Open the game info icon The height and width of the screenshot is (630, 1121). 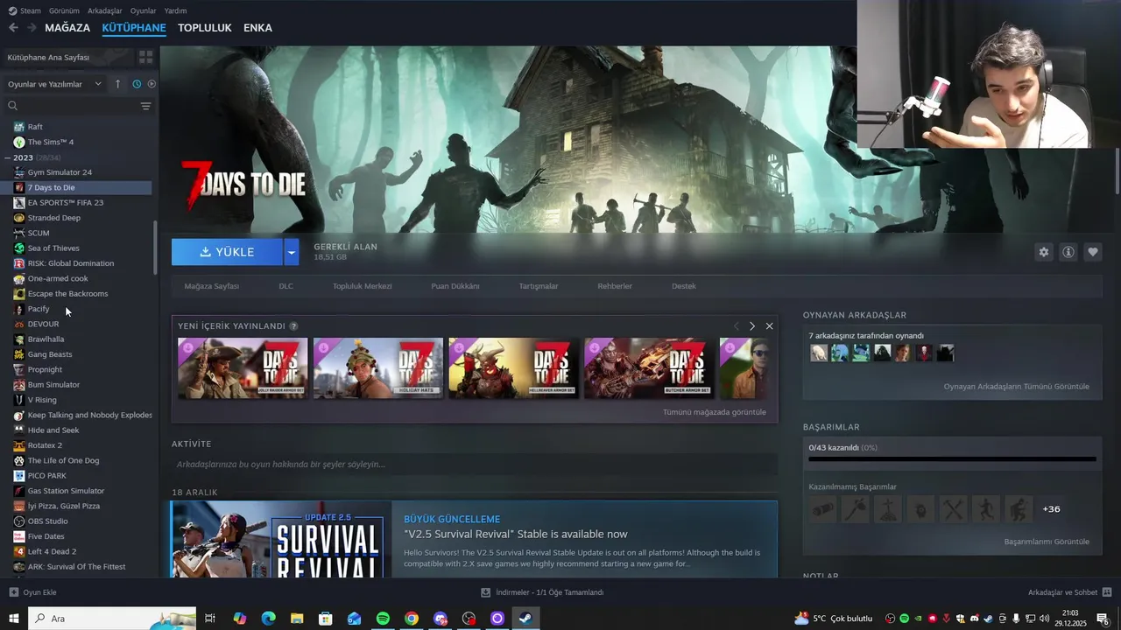pos(1068,252)
